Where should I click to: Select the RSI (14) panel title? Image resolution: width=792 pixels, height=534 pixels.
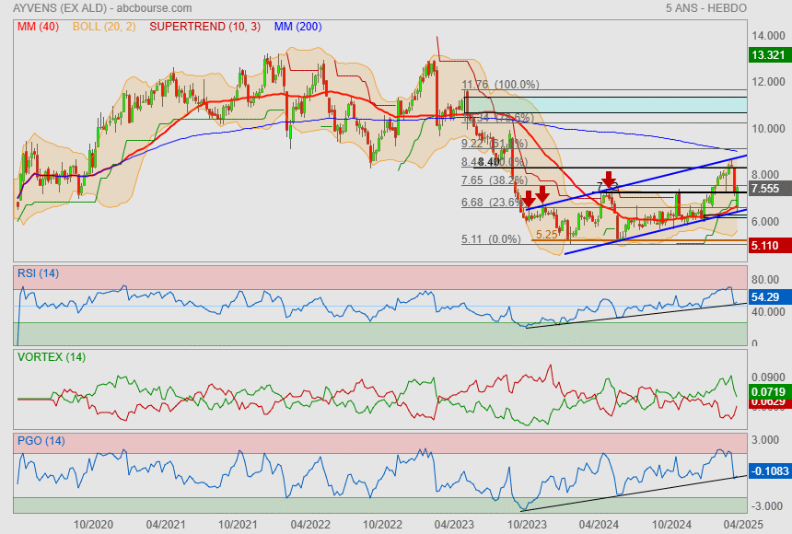[x=38, y=273]
